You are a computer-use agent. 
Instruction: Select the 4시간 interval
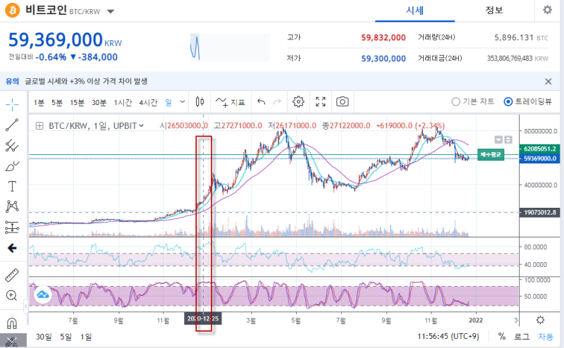[x=148, y=102]
